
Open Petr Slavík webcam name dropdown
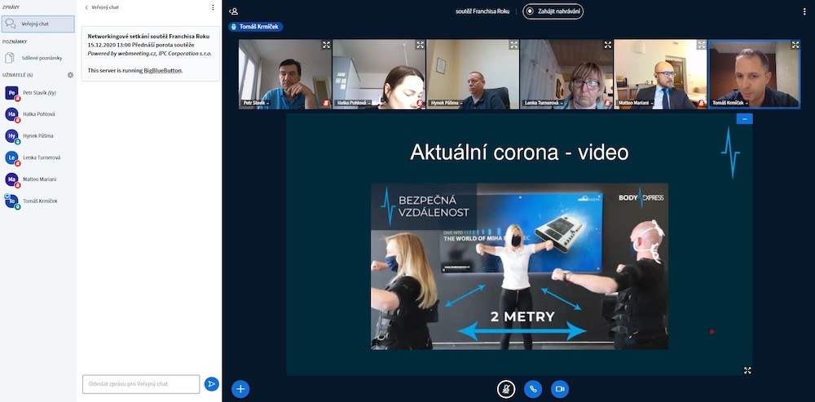257,103
